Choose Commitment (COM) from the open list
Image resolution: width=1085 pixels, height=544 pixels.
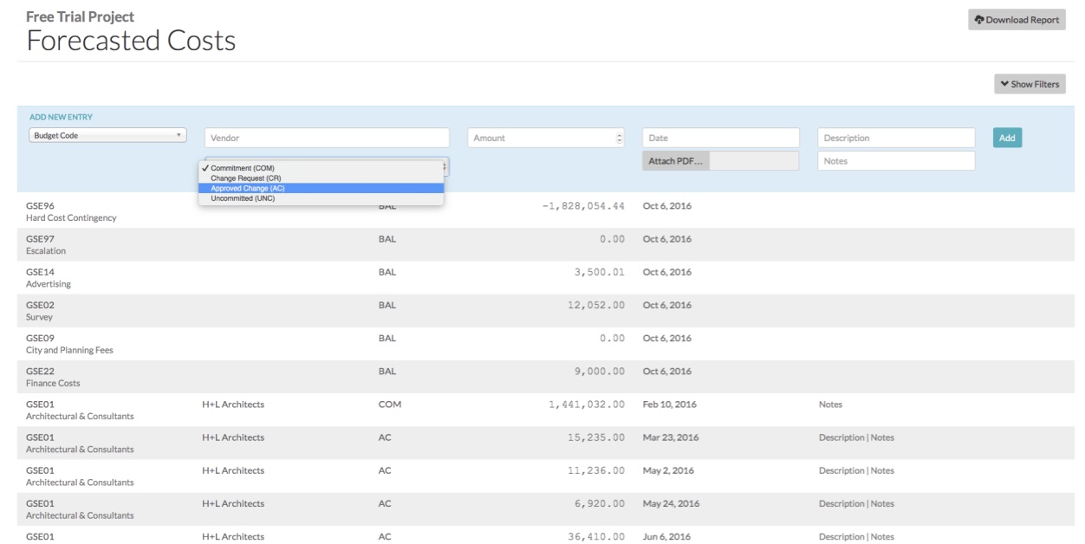[322, 168]
